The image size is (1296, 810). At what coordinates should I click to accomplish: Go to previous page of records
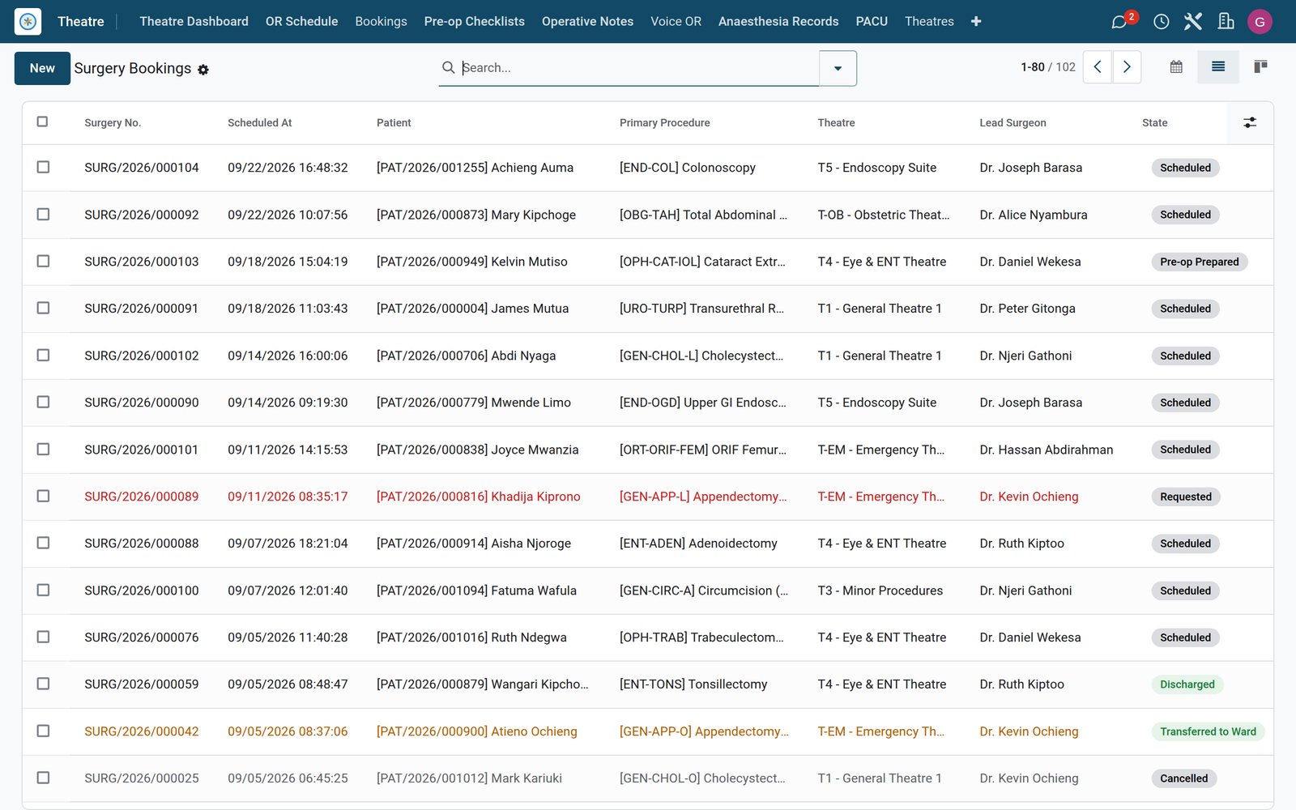point(1098,67)
